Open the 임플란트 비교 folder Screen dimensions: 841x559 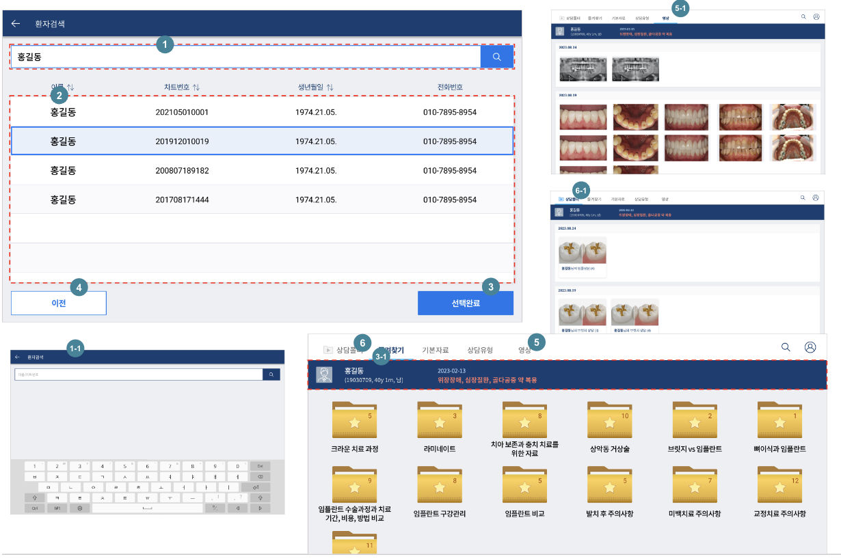click(x=524, y=484)
